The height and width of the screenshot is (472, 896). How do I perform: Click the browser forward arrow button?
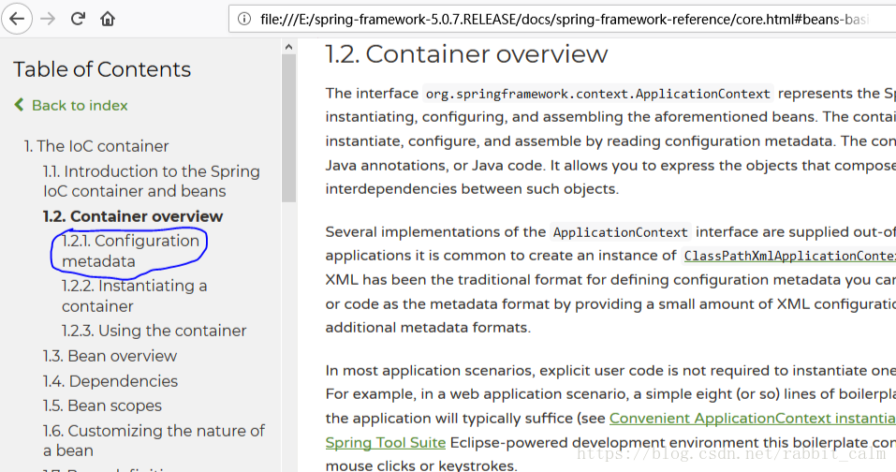point(48,19)
